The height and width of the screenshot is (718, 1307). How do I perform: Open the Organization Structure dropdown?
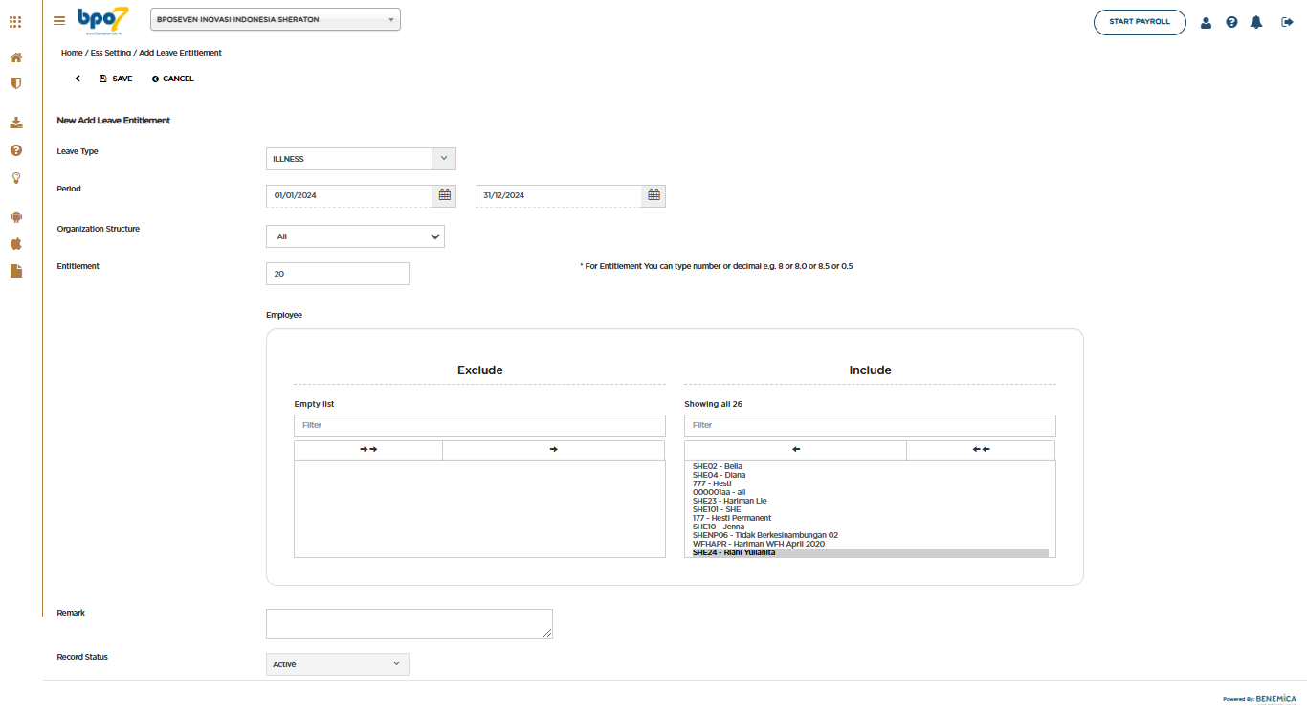(355, 236)
